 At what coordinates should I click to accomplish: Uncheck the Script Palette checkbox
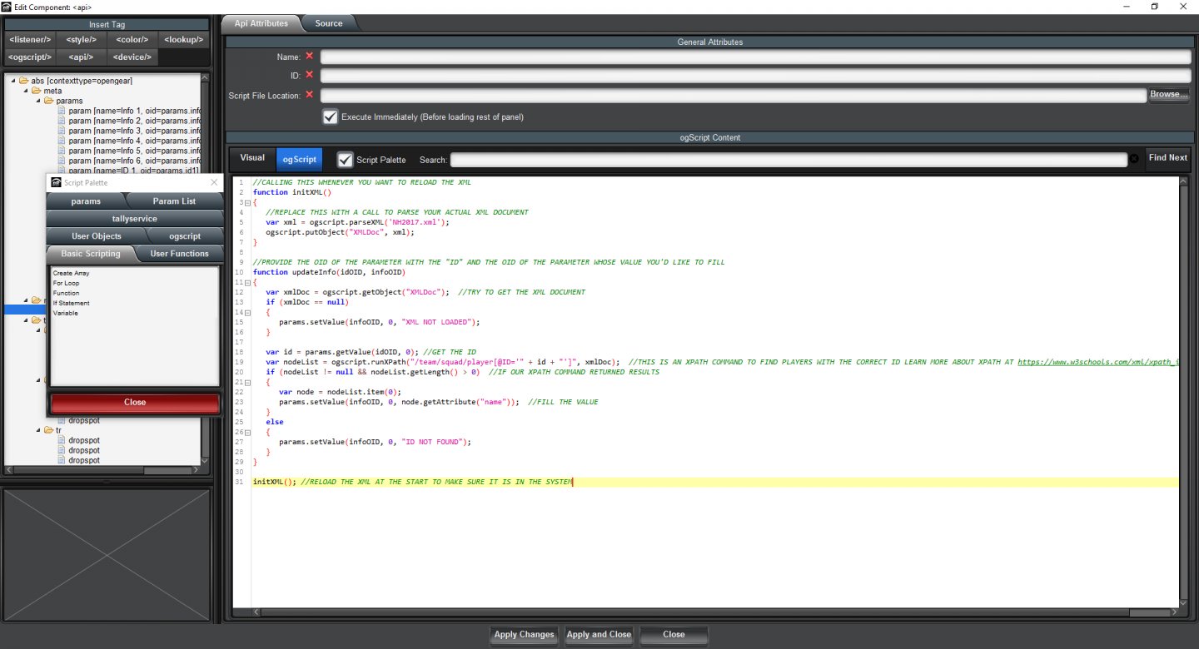345,159
